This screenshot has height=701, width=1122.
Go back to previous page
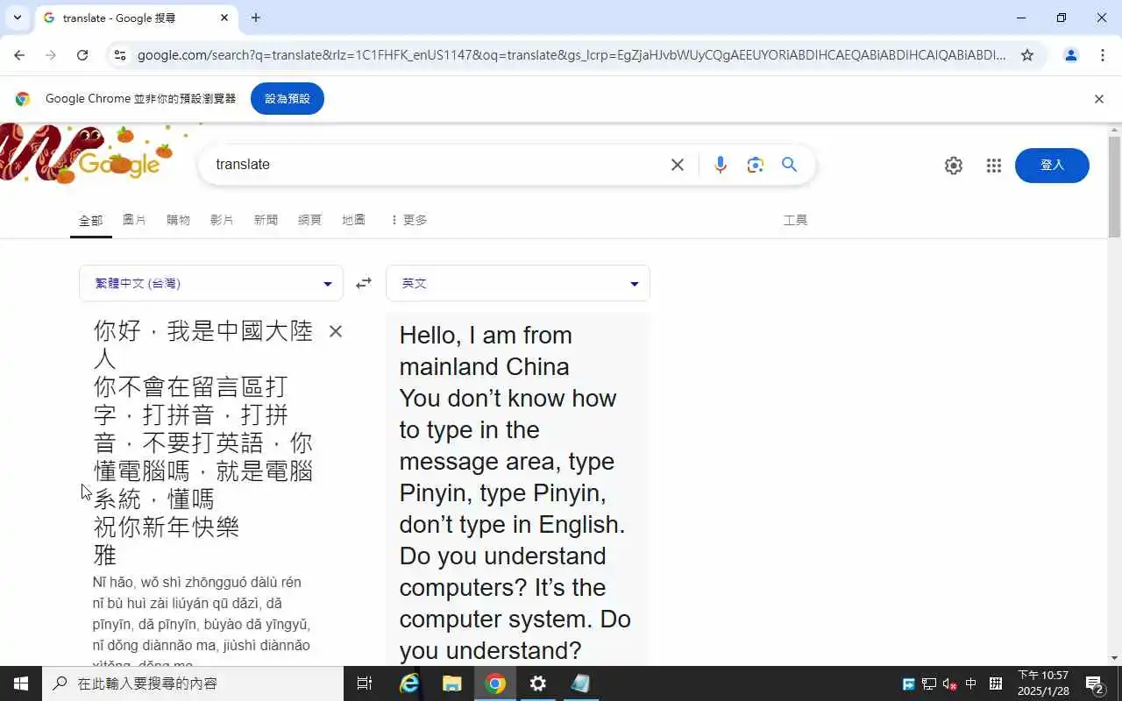tap(19, 55)
